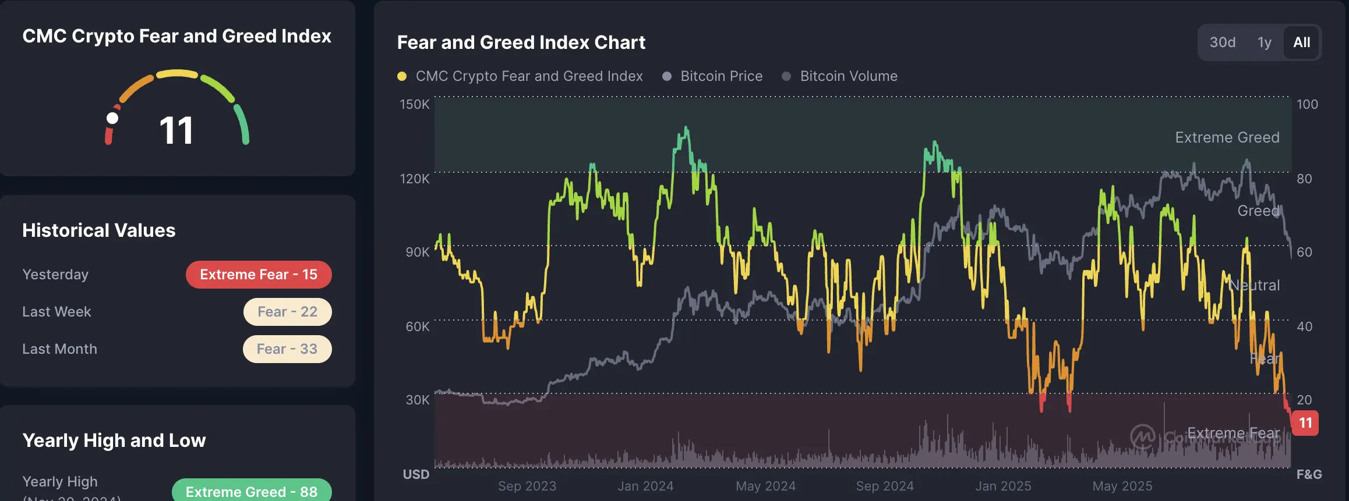Toggle the Bitcoin Price series visibility
Screen dimensions: 1349x501
tap(721, 76)
